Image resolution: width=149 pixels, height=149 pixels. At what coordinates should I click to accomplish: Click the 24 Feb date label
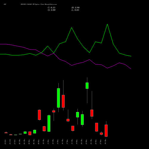tap(10, 142)
